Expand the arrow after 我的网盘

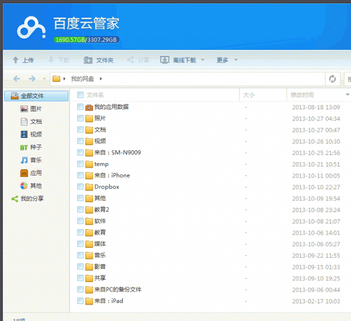pos(101,79)
